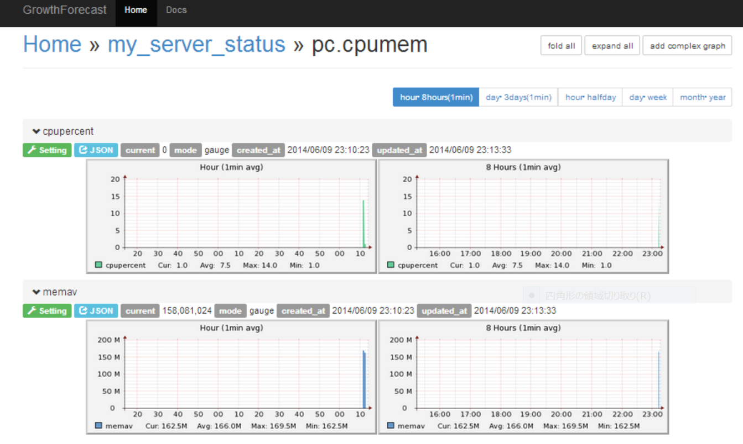Select the hour halfday time range

pos(590,97)
